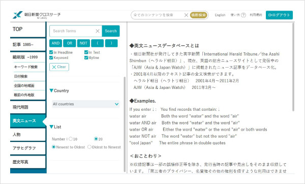
Task: Open the 現代用語 sidebar tab
Action: tap(28, 107)
